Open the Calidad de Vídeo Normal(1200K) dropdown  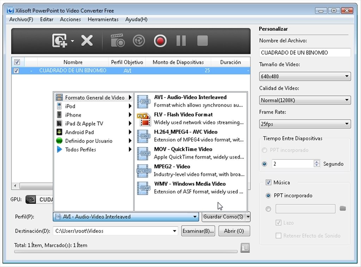pos(305,100)
